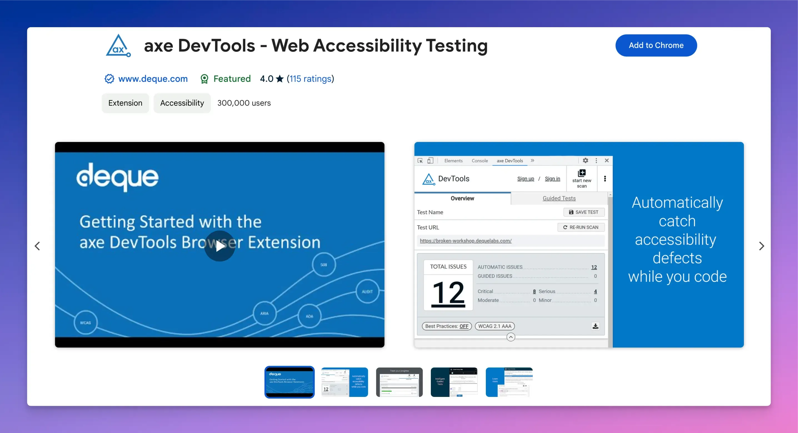798x433 pixels.
Task: Click the 'Test Name' label
Action: pos(430,212)
